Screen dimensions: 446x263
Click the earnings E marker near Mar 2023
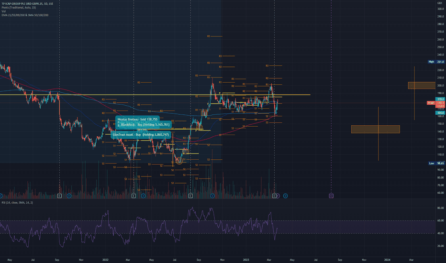point(274,196)
